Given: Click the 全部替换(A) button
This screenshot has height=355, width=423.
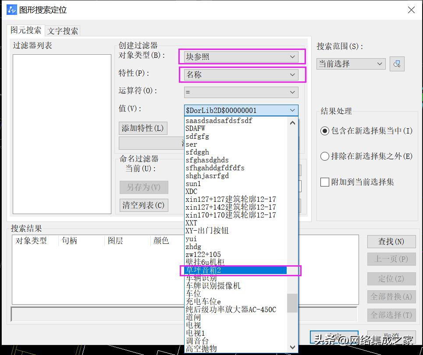Looking at the screenshot, I should tap(391, 297).
